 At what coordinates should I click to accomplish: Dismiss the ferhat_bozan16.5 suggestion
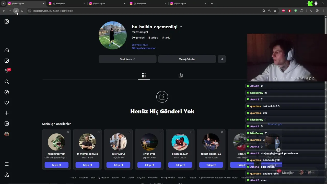click(x=222, y=132)
